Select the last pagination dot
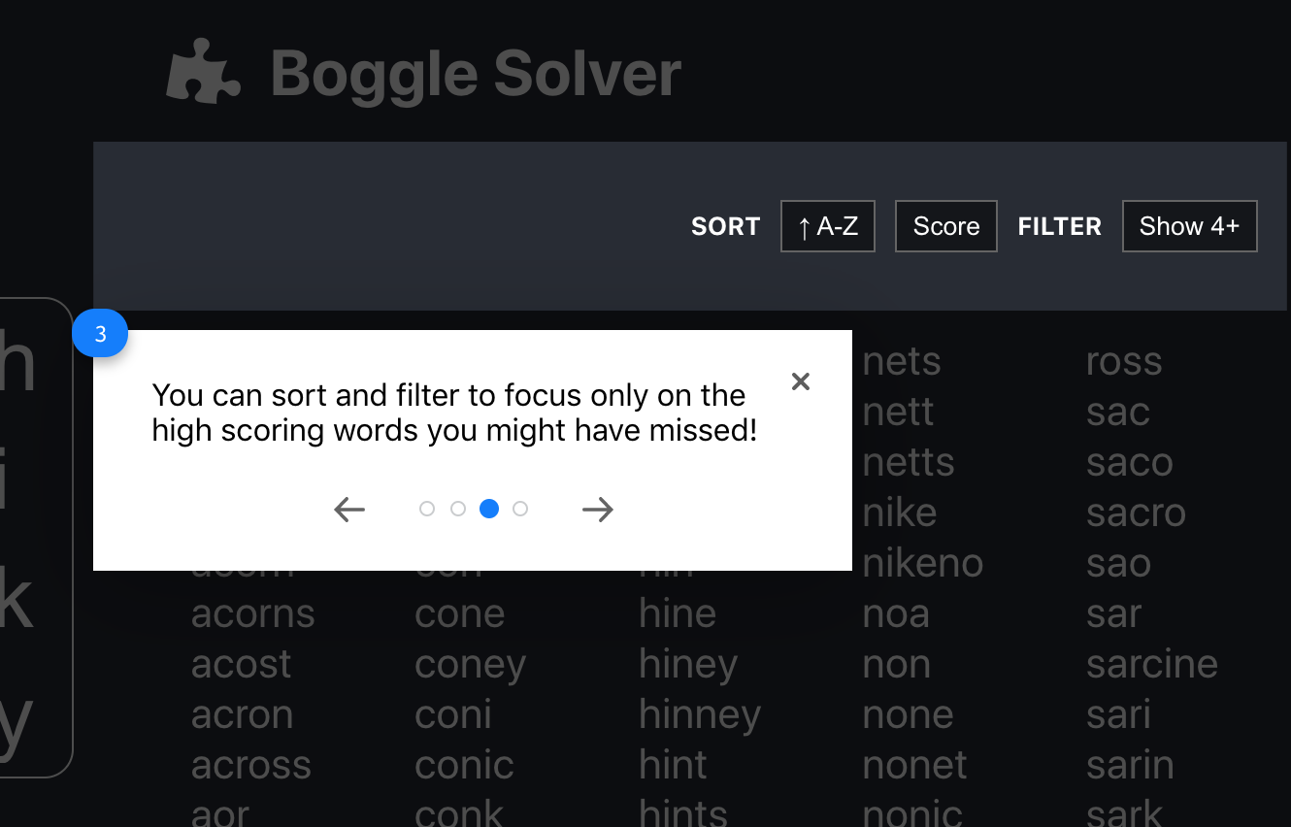Image resolution: width=1291 pixels, height=827 pixels. pyautogui.click(x=520, y=508)
